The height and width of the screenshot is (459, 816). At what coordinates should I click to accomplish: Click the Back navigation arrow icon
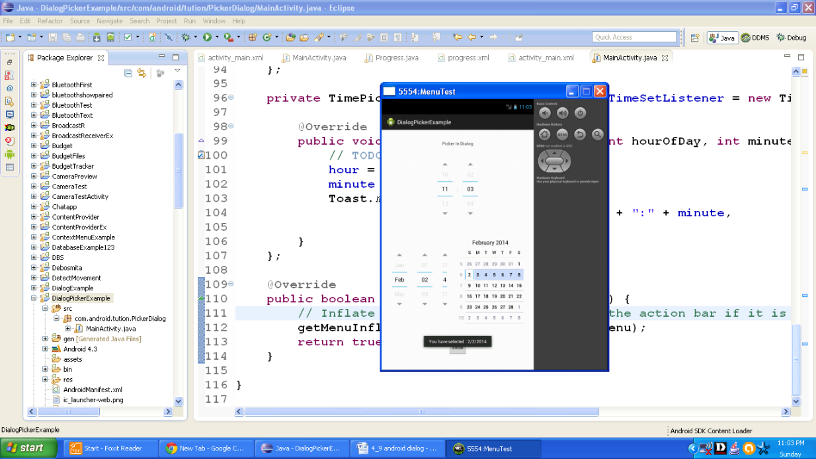(x=471, y=37)
